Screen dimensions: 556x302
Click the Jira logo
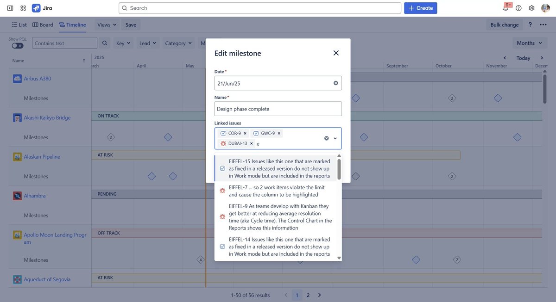pos(42,8)
